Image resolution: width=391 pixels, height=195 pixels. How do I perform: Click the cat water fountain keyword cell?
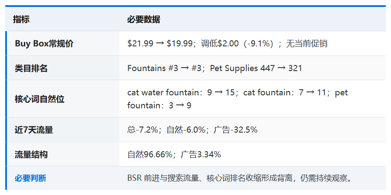tap(252, 99)
